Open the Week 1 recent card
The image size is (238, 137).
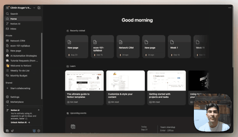[179, 47]
